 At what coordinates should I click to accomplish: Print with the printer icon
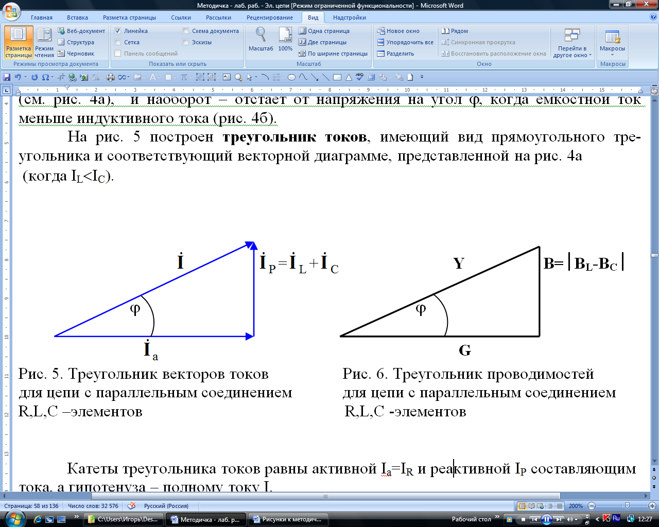coord(111,77)
